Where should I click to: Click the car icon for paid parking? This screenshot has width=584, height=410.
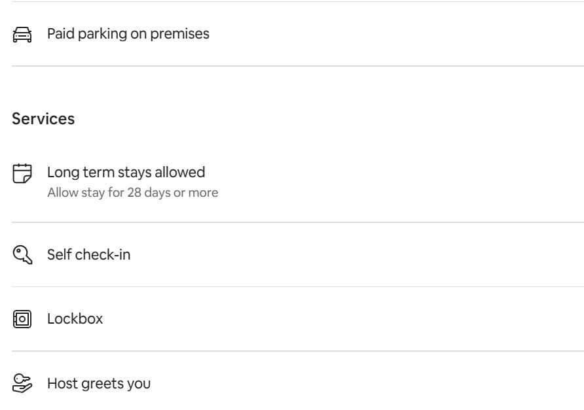point(22,34)
